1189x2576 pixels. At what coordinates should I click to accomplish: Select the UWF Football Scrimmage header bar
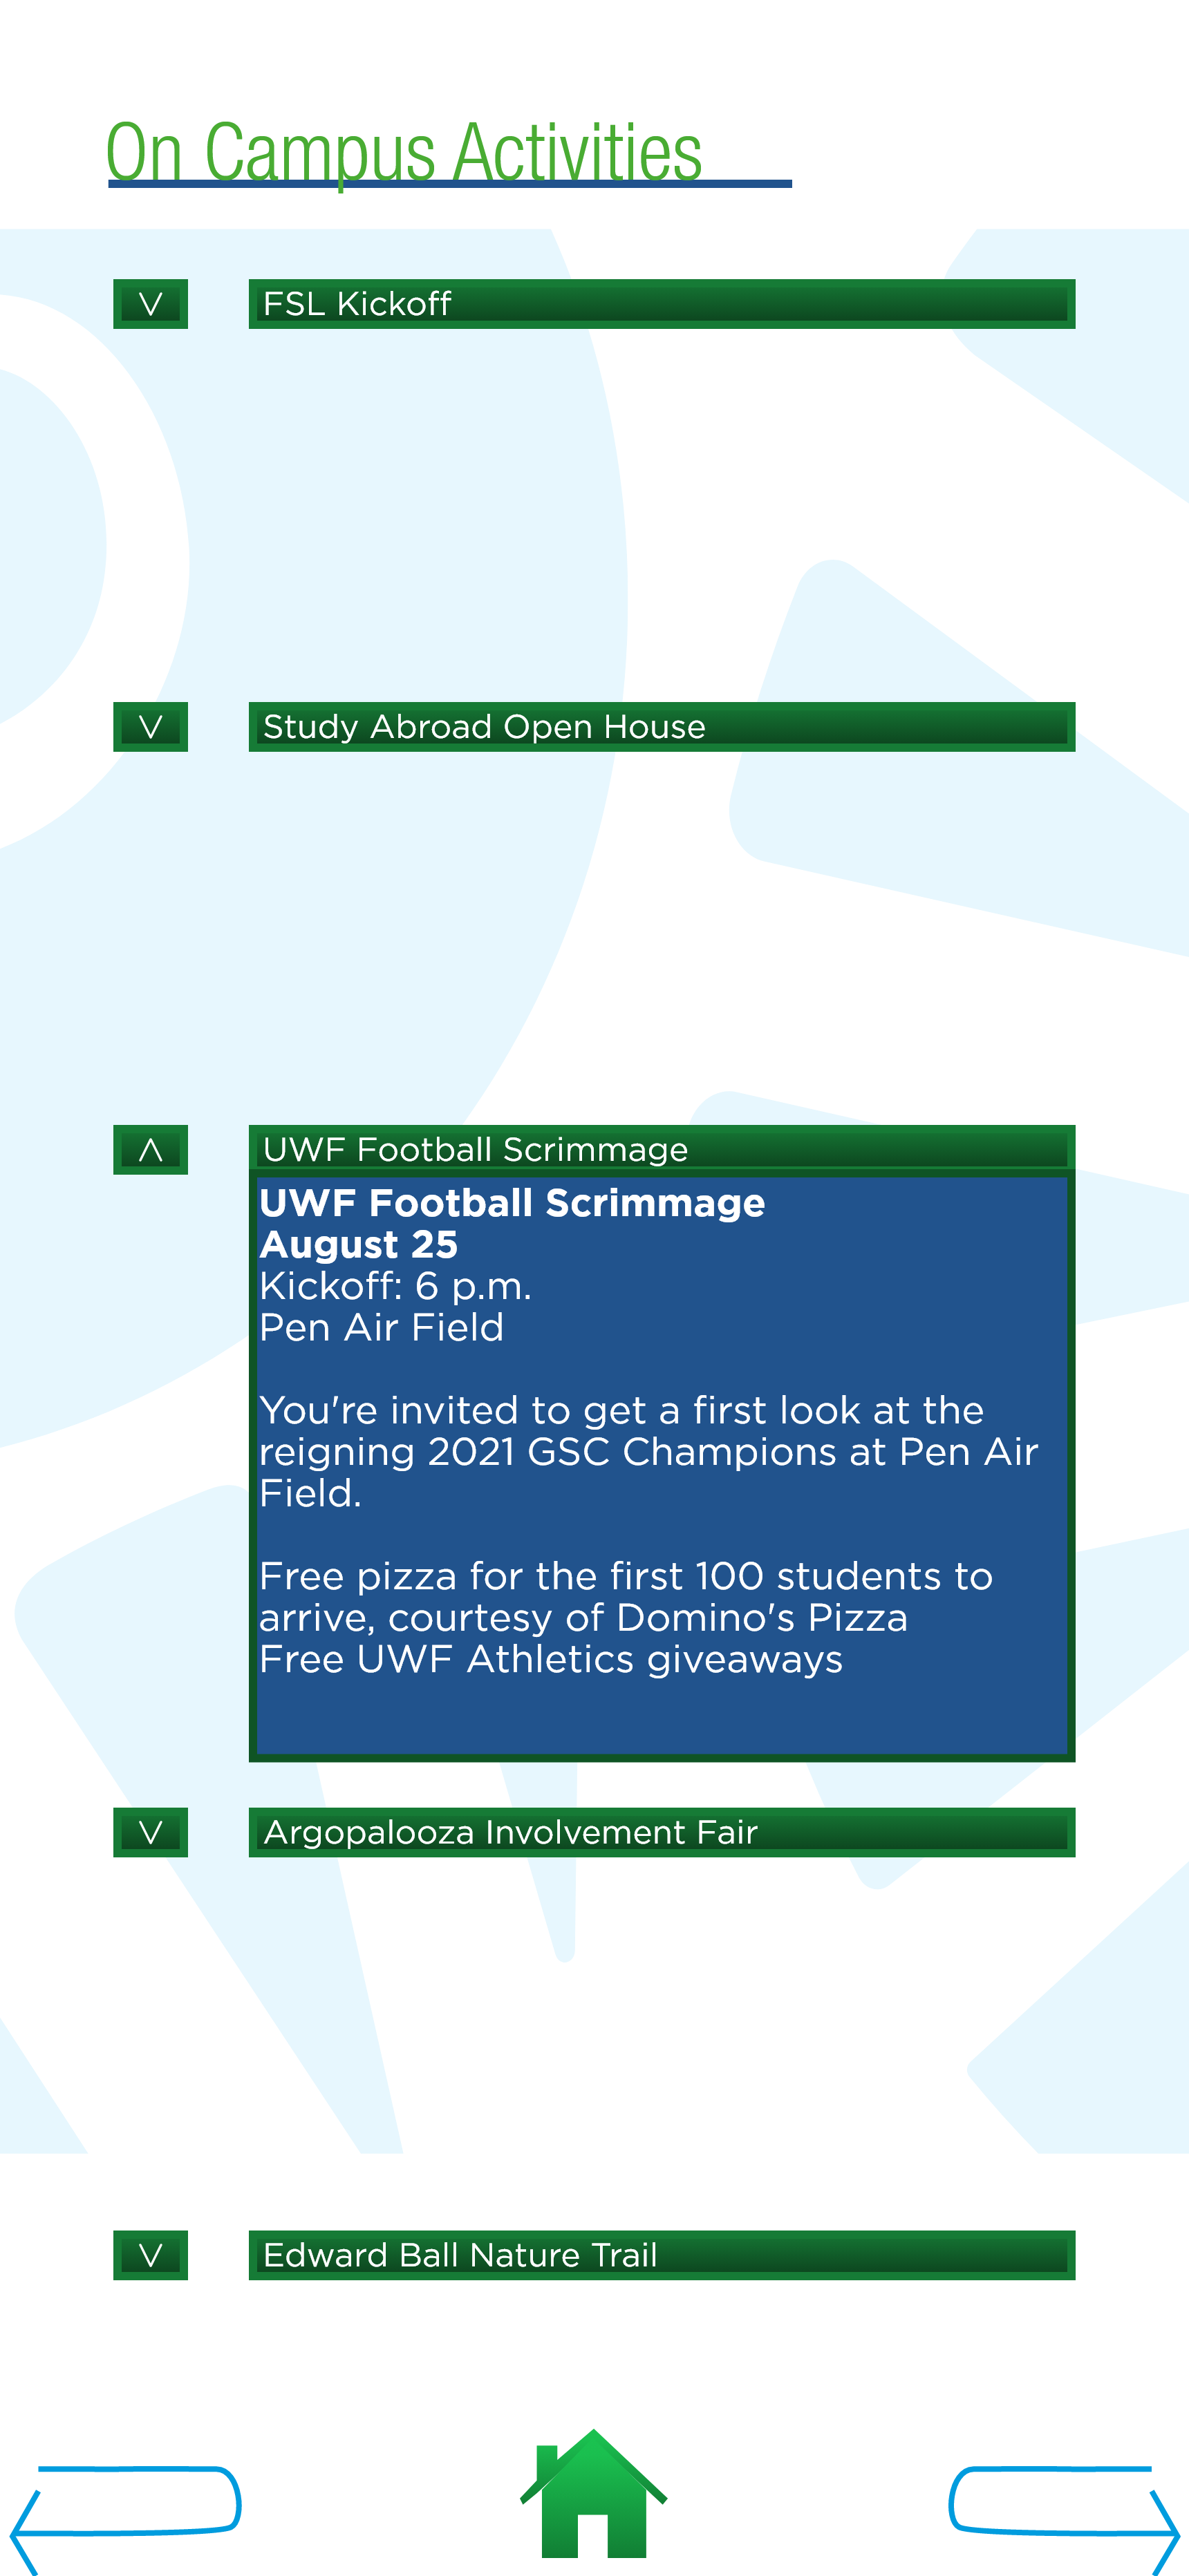pyautogui.click(x=662, y=1148)
